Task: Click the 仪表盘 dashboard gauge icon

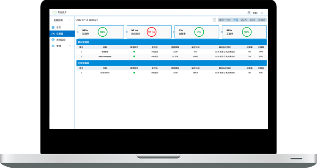Action: click(x=53, y=34)
